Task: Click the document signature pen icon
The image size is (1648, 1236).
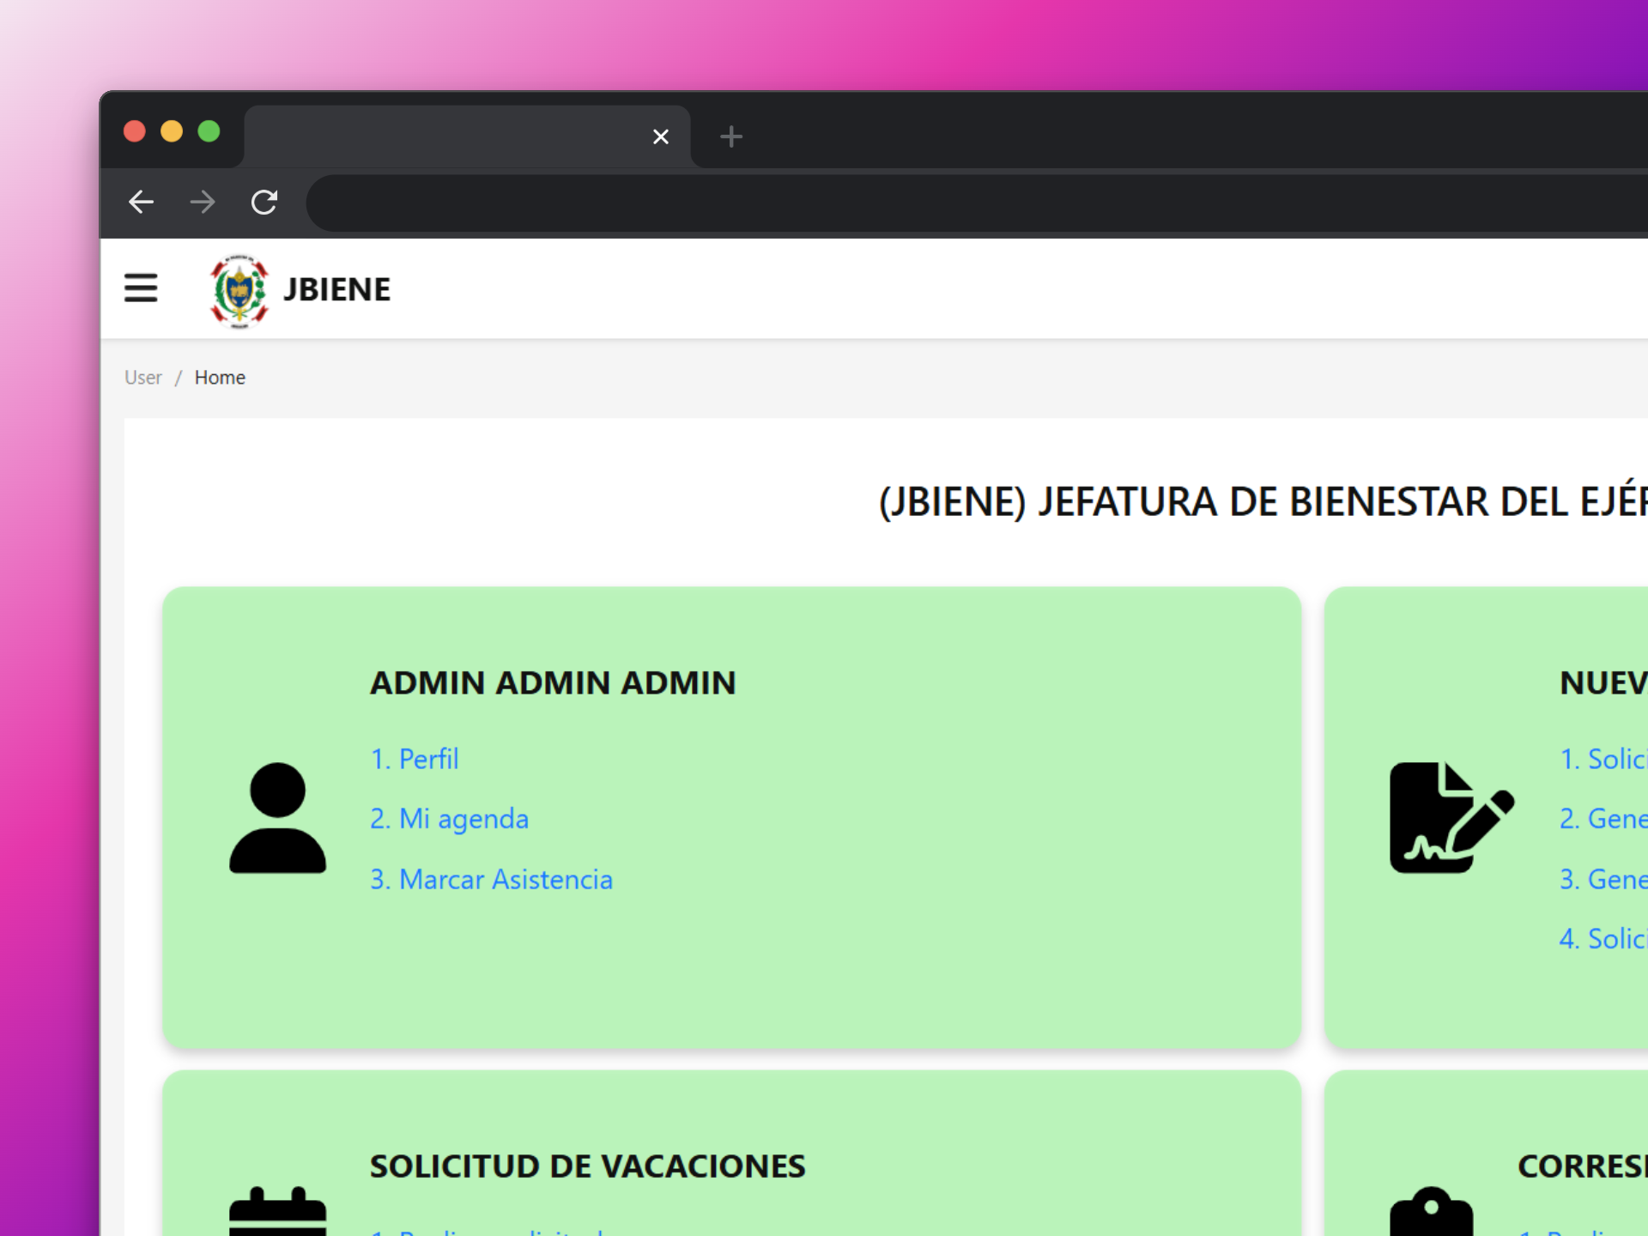Action: (x=1452, y=818)
